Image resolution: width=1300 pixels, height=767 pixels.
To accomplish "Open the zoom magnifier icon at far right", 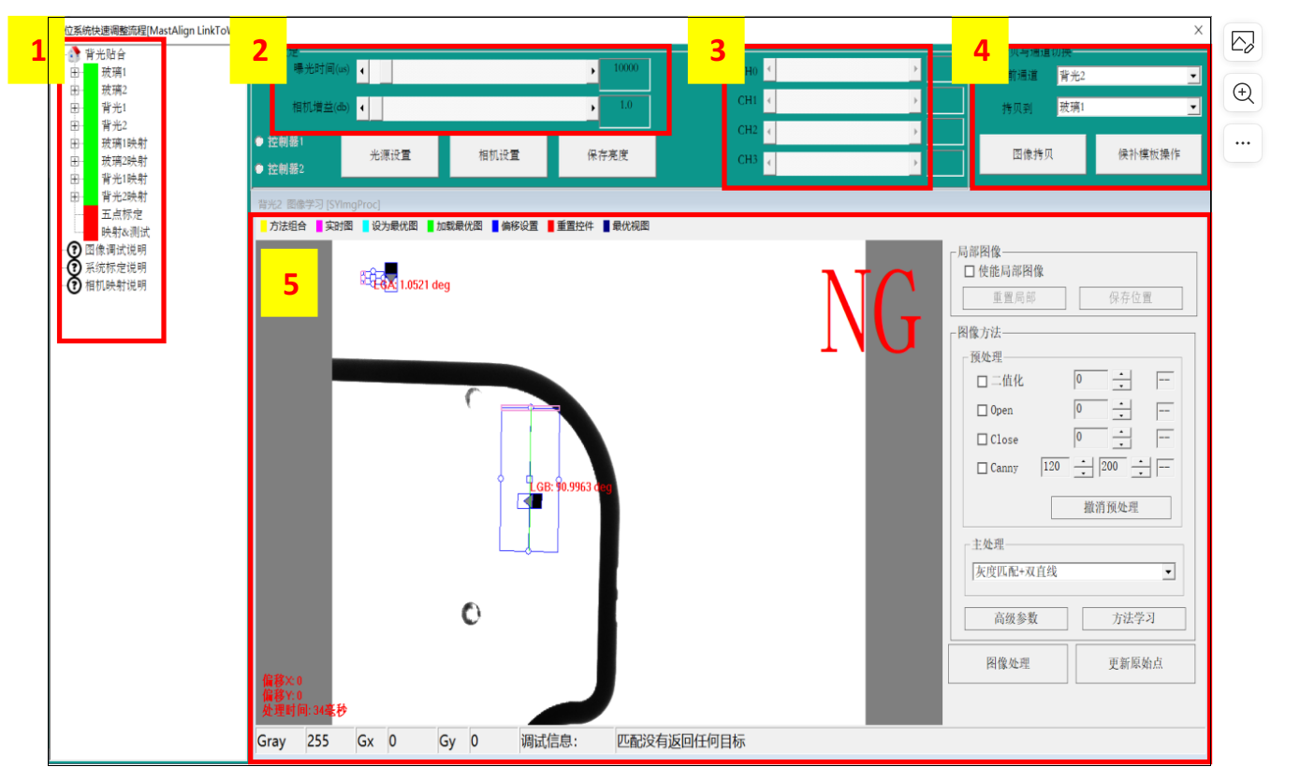I will (x=1242, y=94).
